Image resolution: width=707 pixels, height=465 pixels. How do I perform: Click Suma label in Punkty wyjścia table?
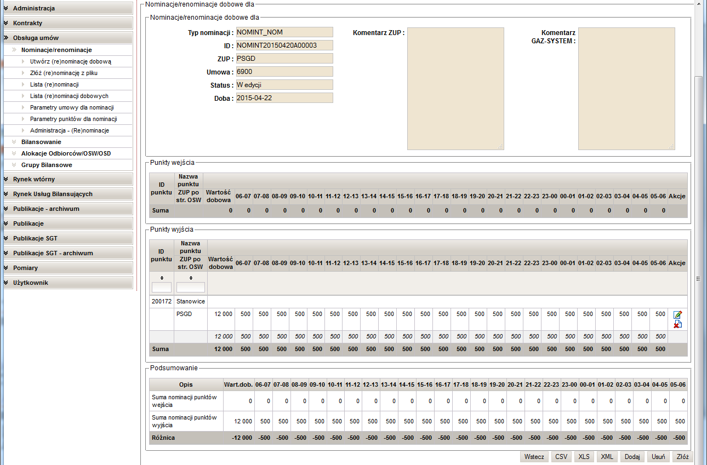161,349
